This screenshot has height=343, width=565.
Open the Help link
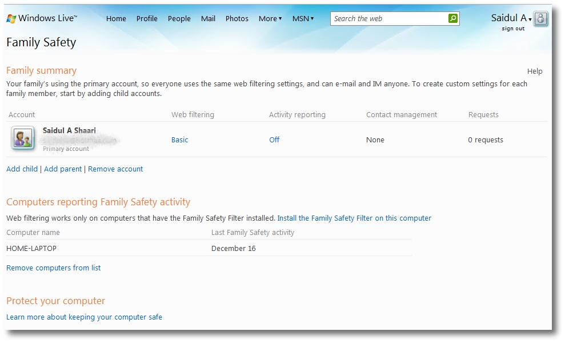coord(535,71)
